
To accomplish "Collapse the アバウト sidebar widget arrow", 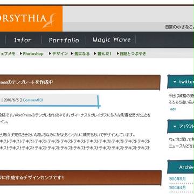I will click(x=175, y=127).
